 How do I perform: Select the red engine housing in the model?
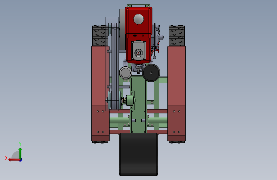[139, 35]
